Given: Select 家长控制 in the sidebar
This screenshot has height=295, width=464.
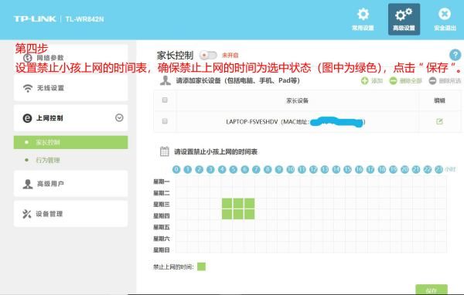Looking at the screenshot, I should pyautogui.click(x=70, y=142).
